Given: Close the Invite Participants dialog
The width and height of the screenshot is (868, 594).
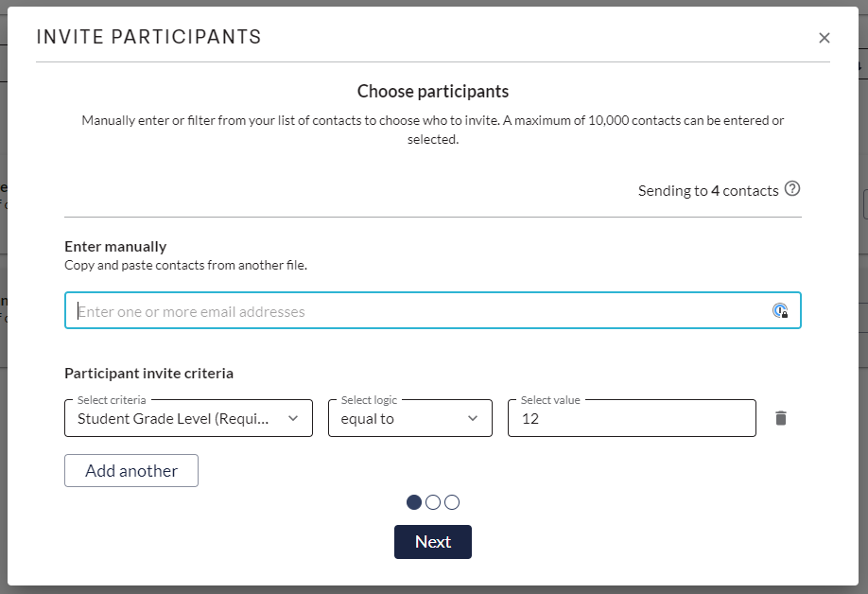Looking at the screenshot, I should click(x=825, y=38).
